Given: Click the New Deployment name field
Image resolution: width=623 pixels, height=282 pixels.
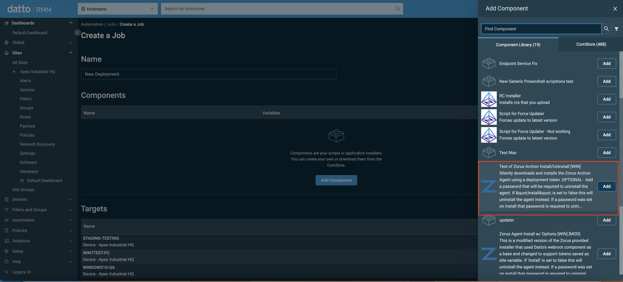Looking at the screenshot, I should [208, 74].
